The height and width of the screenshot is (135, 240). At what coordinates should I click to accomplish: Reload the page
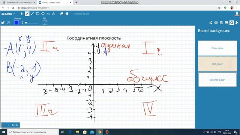[13, 8]
